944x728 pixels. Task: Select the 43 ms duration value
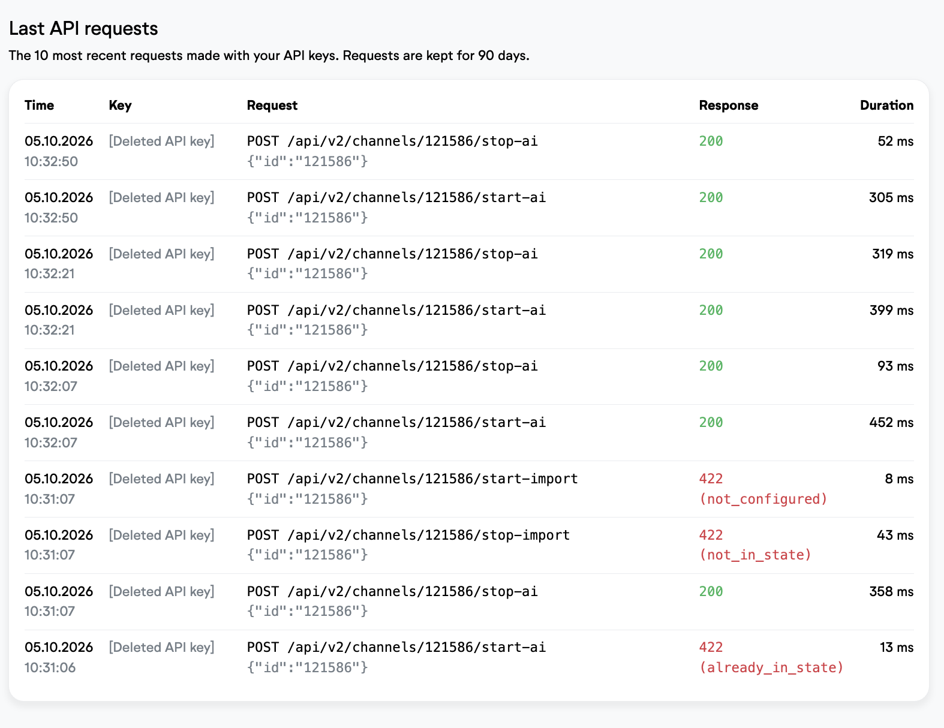coord(895,536)
